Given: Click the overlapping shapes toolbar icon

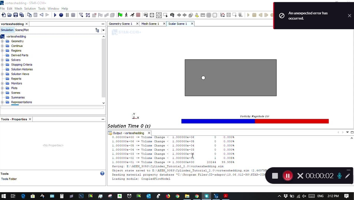Looking at the screenshot, I should click(191, 15).
